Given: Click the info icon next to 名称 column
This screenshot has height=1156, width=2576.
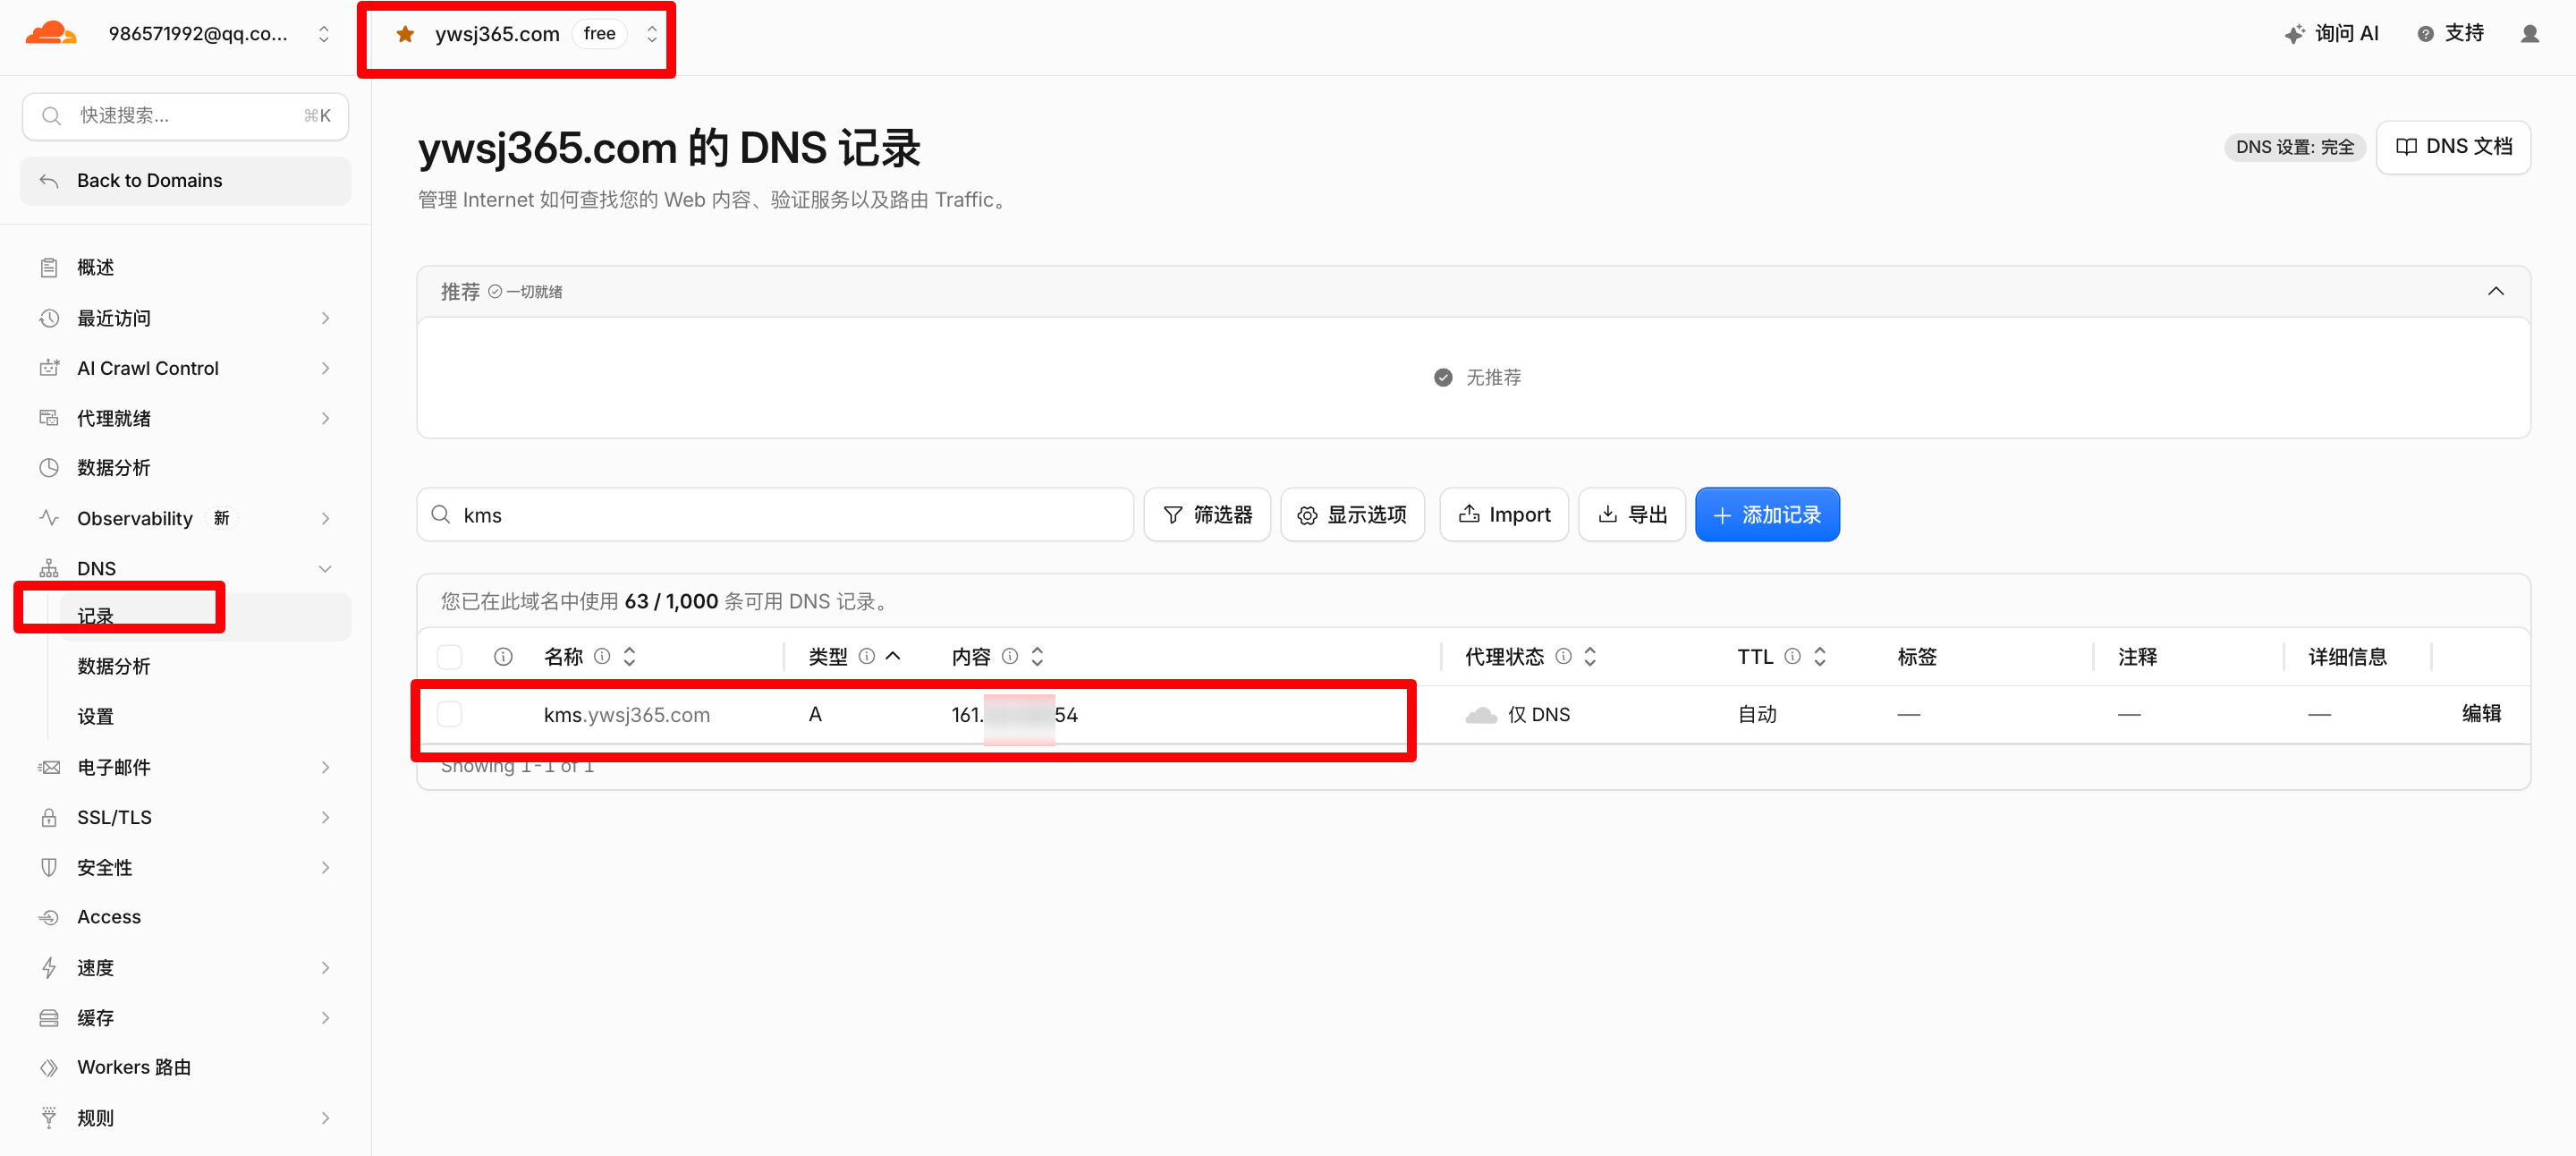Looking at the screenshot, I should [x=602, y=656].
